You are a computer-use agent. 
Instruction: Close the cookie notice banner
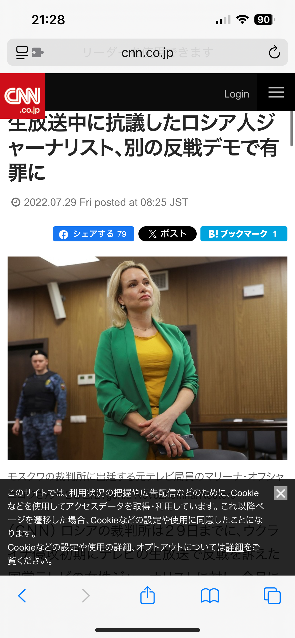[x=281, y=493]
